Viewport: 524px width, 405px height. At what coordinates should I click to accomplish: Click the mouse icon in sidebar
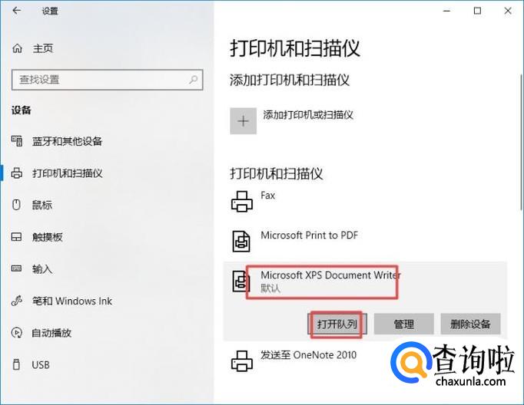coord(16,205)
